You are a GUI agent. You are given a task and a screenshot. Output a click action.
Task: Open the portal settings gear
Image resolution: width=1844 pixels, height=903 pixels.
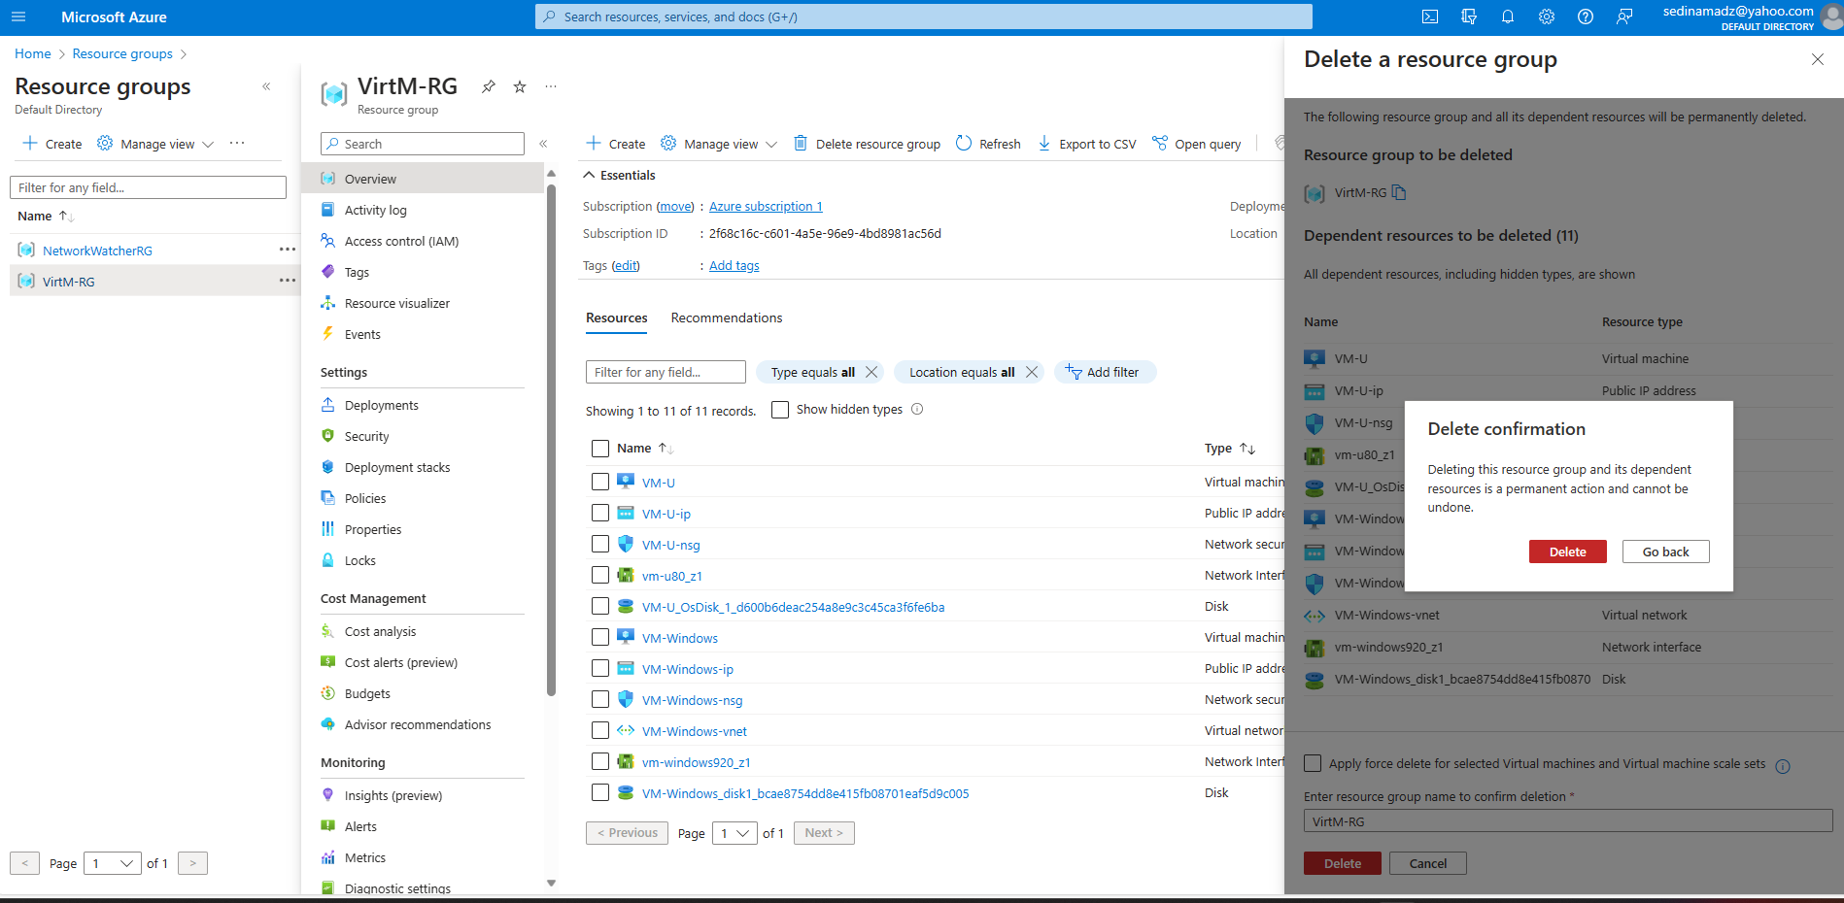coord(1547,17)
